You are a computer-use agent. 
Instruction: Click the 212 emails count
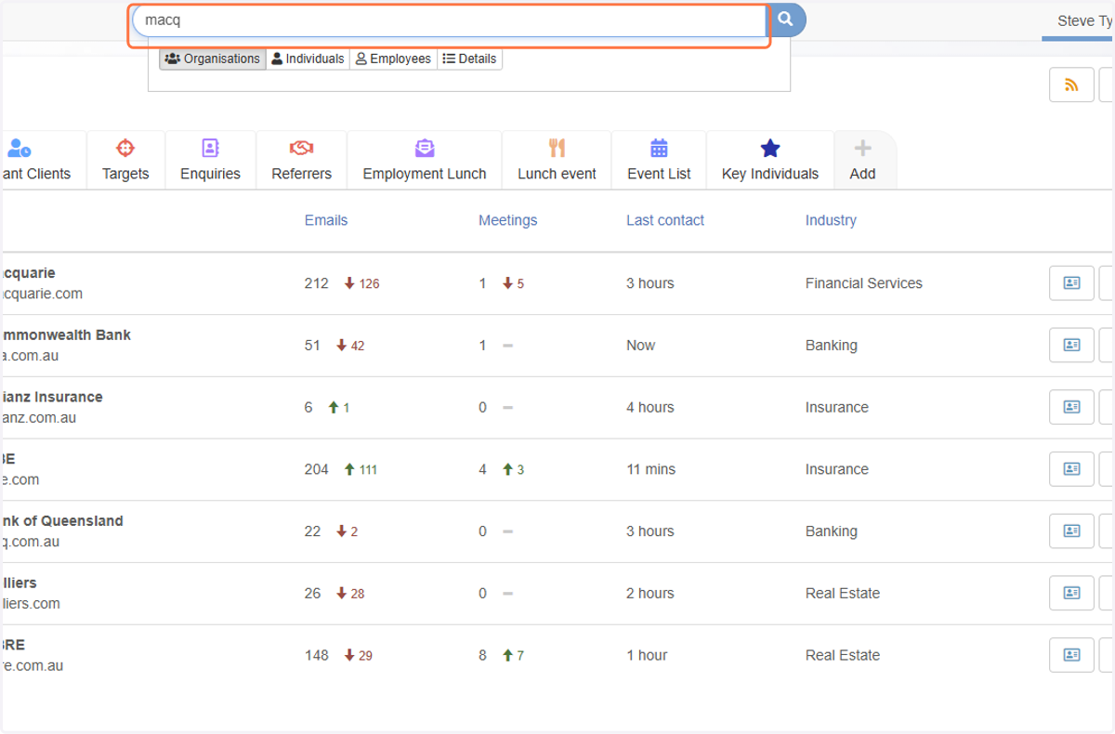tap(317, 283)
